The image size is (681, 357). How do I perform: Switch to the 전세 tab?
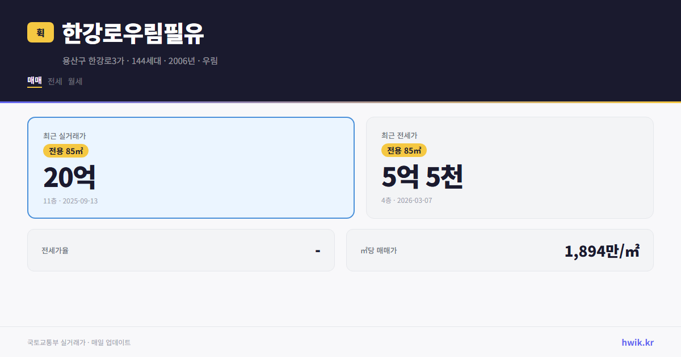[x=53, y=81]
